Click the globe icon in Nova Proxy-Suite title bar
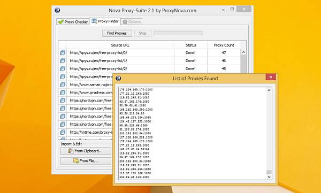 [57, 10]
